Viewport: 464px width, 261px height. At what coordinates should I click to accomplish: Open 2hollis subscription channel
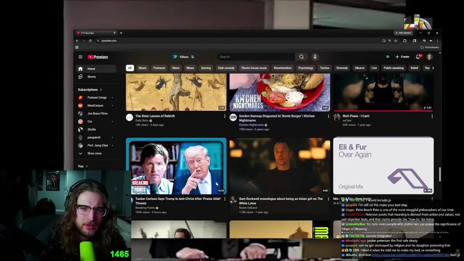(x=96, y=129)
